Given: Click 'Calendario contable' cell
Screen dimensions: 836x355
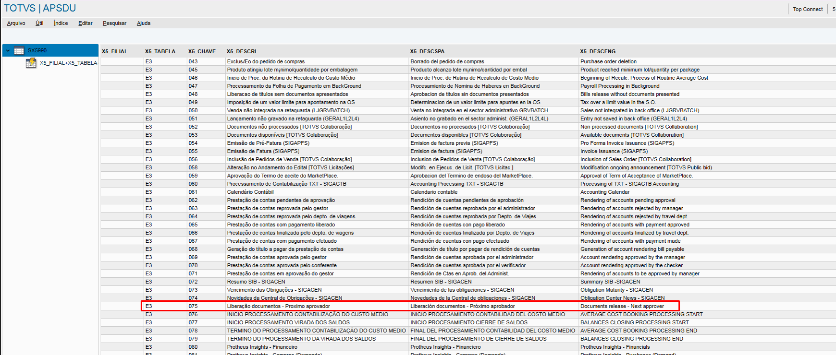Looking at the screenshot, I should click(x=494, y=192).
